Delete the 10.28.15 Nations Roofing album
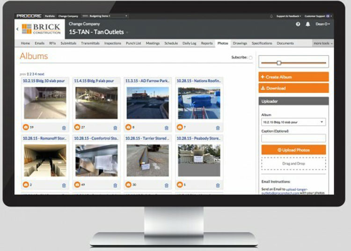The height and width of the screenshot is (251, 351). point(218,128)
